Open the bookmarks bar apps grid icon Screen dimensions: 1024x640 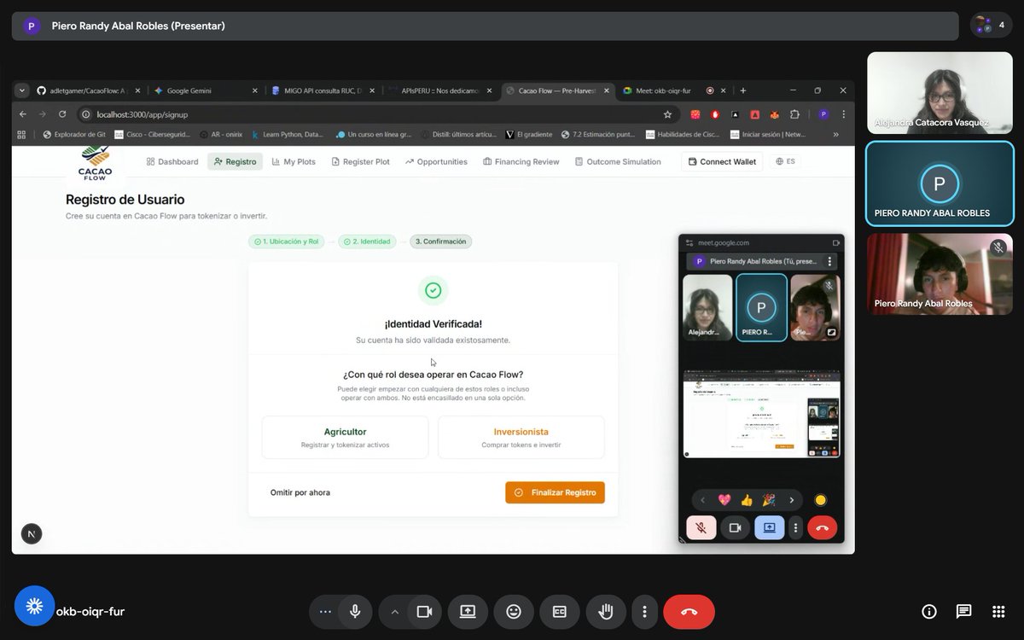click(x=23, y=134)
